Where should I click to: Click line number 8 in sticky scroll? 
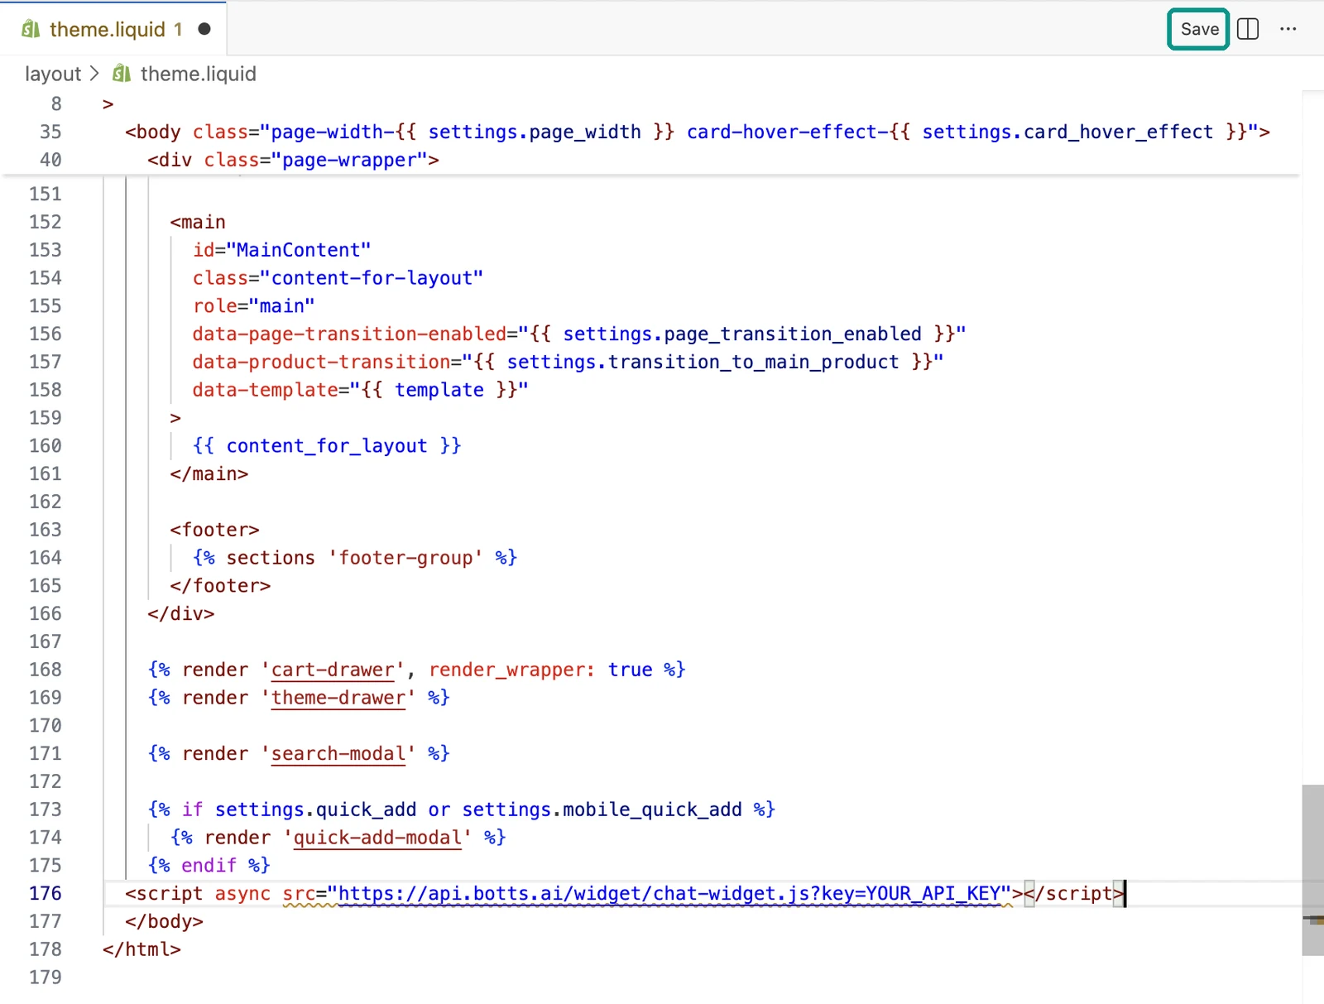[55, 104]
